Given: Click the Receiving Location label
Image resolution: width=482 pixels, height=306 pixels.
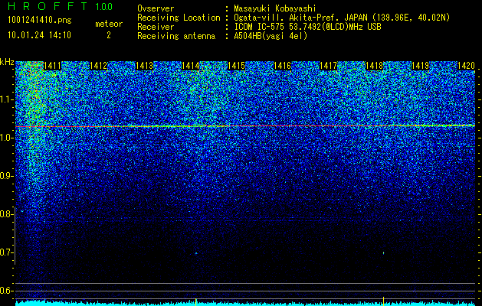Looking at the screenshot, I should (179, 18).
